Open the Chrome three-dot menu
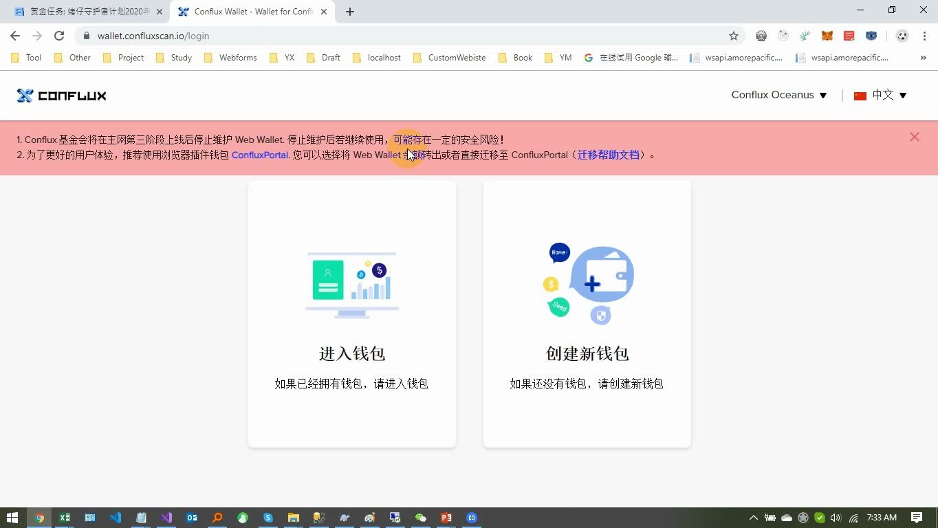This screenshot has width=938, height=528. [924, 36]
